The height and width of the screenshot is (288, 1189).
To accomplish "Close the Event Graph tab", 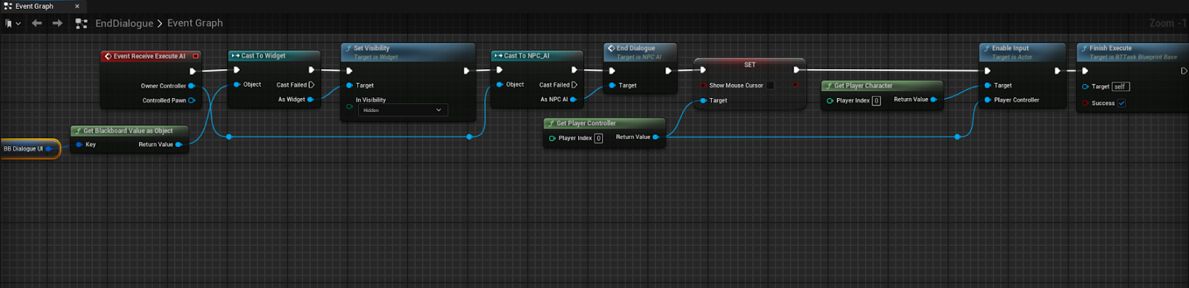I will [77, 6].
